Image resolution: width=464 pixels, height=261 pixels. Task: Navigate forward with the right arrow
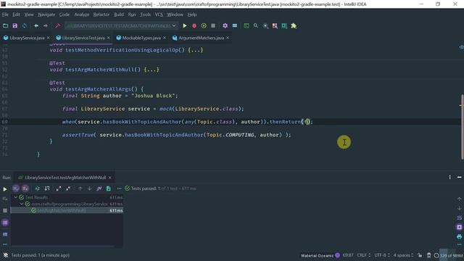(x=45, y=26)
